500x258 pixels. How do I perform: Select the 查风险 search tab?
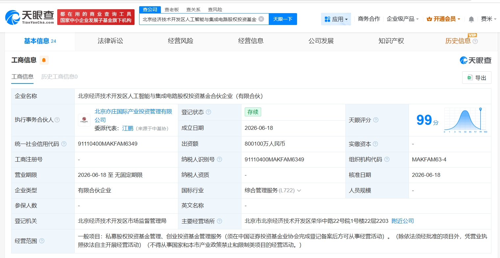point(215,10)
